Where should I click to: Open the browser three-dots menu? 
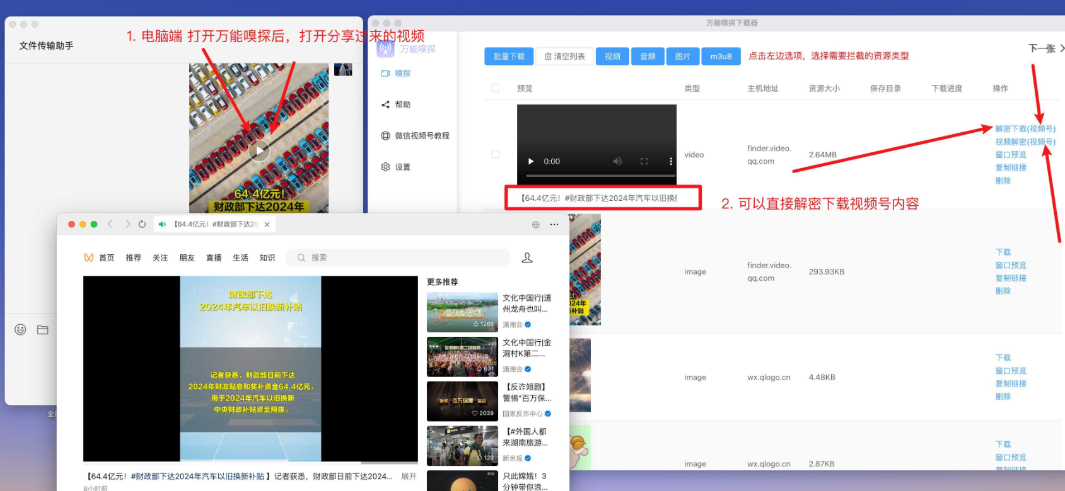click(x=554, y=225)
